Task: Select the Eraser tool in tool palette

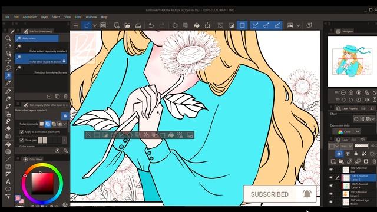Action: pos(8,128)
